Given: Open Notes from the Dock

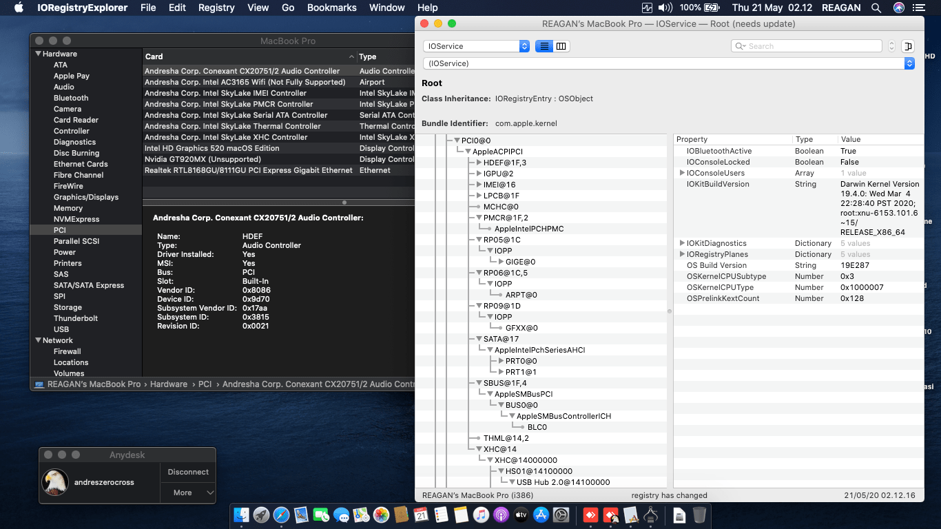Looking at the screenshot, I should click(x=461, y=515).
